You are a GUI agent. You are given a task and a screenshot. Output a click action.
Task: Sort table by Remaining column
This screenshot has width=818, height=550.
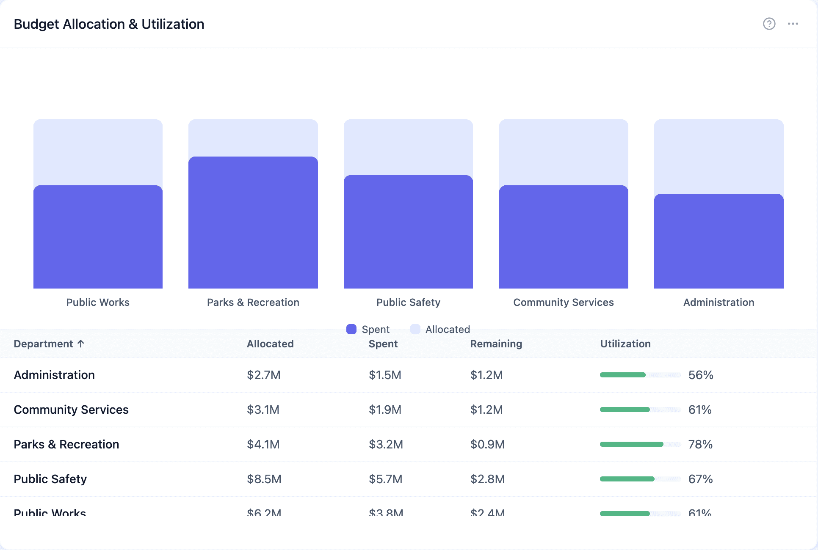point(496,344)
